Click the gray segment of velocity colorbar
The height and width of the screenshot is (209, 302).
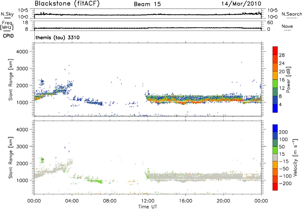(x=275, y=157)
